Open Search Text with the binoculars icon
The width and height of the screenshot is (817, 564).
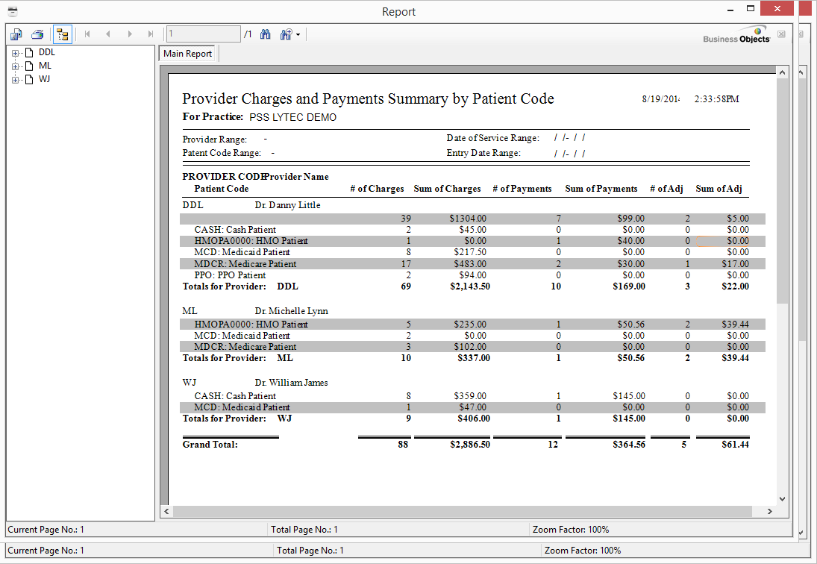click(x=266, y=34)
